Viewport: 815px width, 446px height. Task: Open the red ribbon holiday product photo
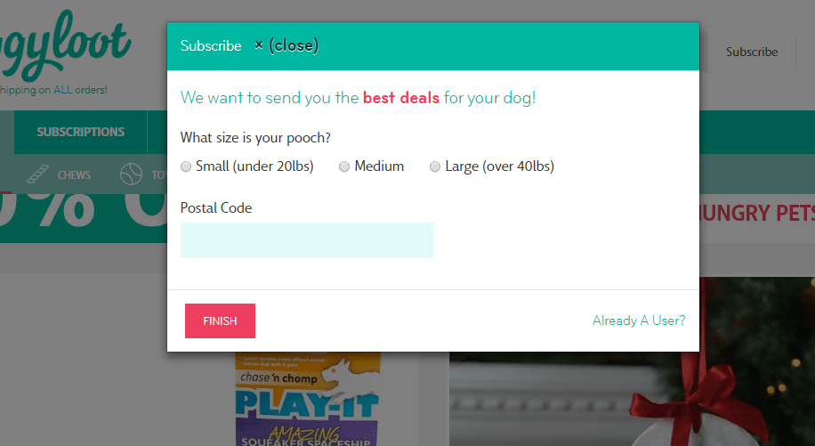point(632,361)
